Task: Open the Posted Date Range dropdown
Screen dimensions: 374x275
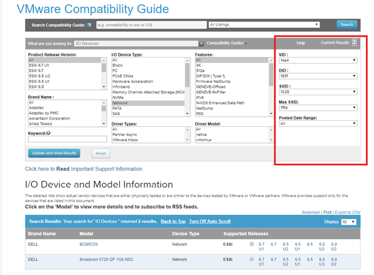Action: tap(318, 123)
